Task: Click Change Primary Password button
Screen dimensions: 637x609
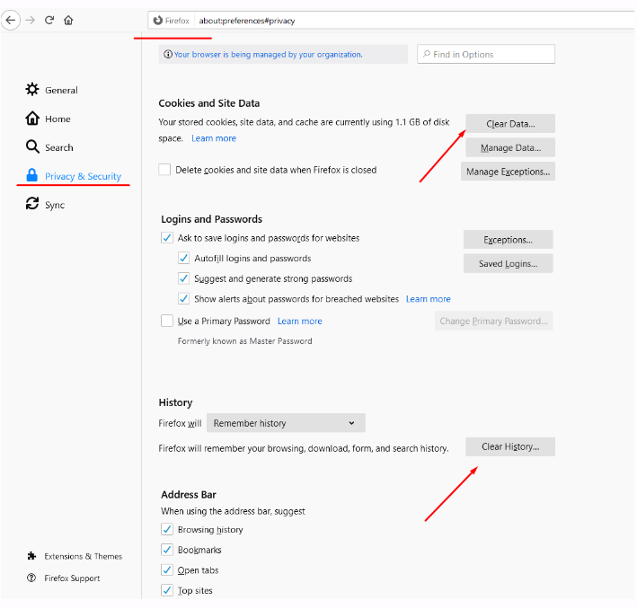Action: tap(493, 321)
